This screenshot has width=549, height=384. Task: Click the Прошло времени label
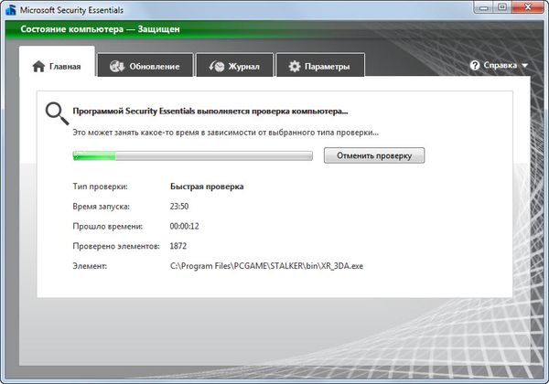coord(107,226)
